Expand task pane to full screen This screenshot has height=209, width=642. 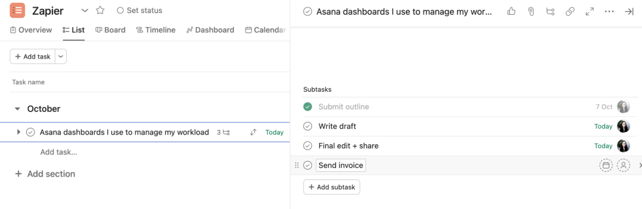click(590, 11)
